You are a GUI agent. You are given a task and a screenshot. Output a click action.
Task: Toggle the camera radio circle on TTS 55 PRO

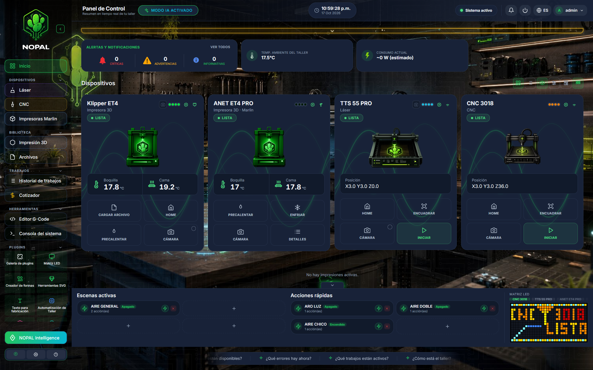coord(390,227)
